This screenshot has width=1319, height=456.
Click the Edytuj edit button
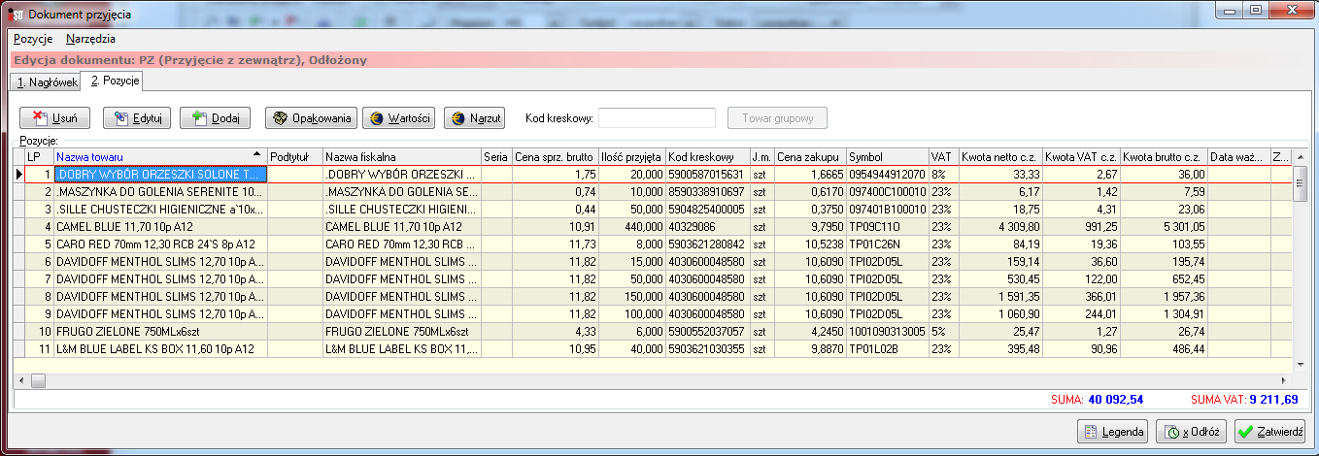[x=137, y=118]
